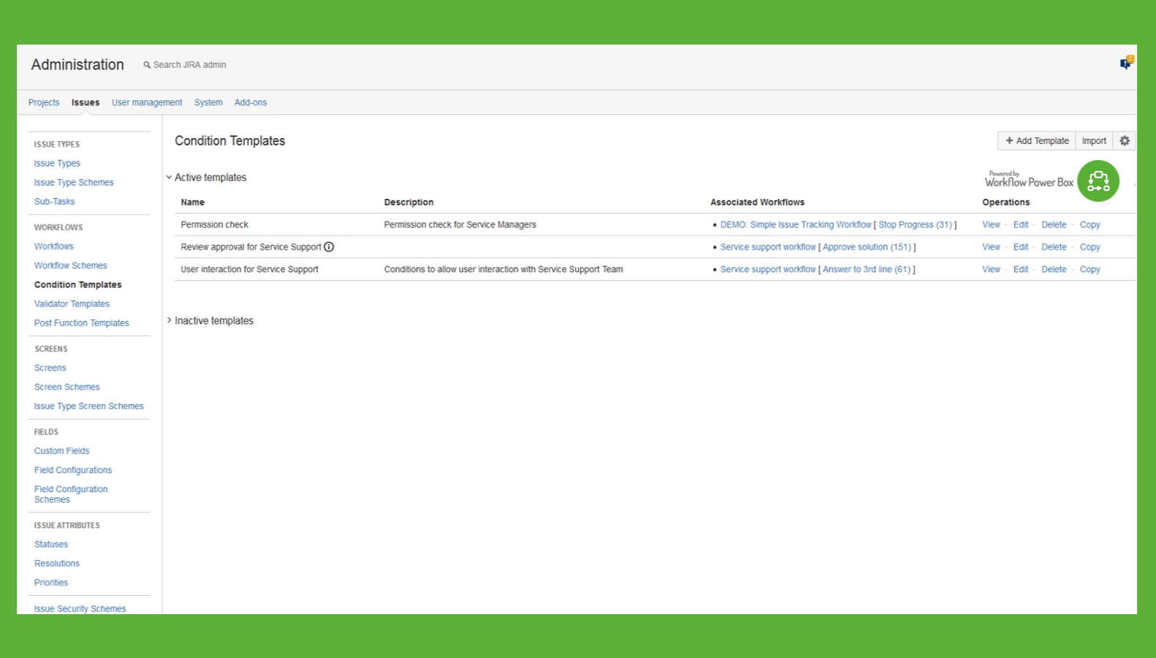Screen dimensions: 1156x658
Task: Open Issue Type Schemes in sidebar
Action: coord(74,182)
